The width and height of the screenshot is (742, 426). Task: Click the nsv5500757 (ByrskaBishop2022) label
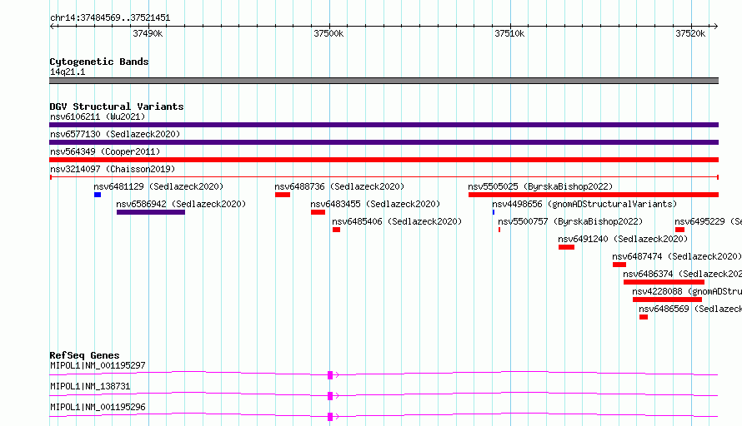(x=571, y=221)
